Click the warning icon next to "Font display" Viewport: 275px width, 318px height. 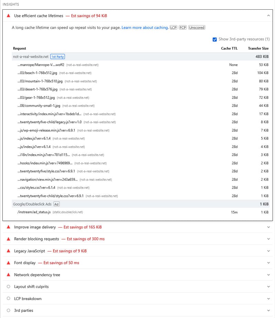pyautogui.click(x=8, y=263)
